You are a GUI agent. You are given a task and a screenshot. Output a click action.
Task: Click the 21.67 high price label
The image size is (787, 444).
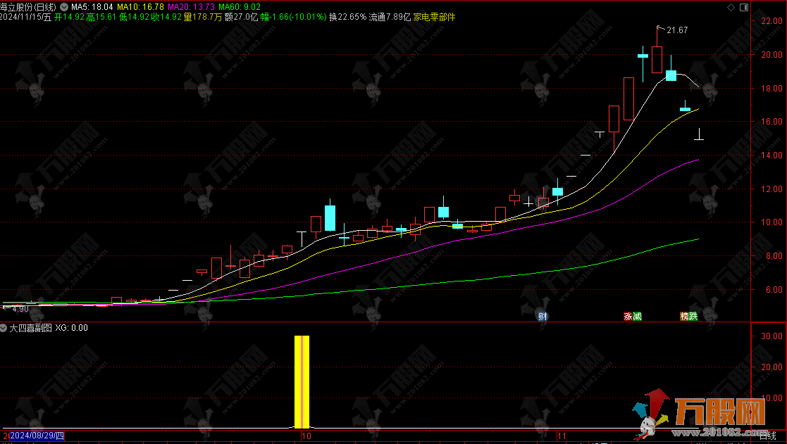[x=677, y=30]
